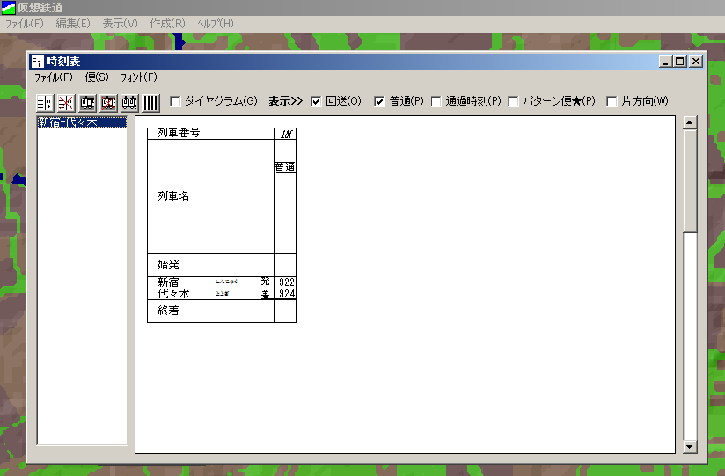725x476 pixels.
Task: Open the 編集(E) menu in main window
Action: (73, 24)
